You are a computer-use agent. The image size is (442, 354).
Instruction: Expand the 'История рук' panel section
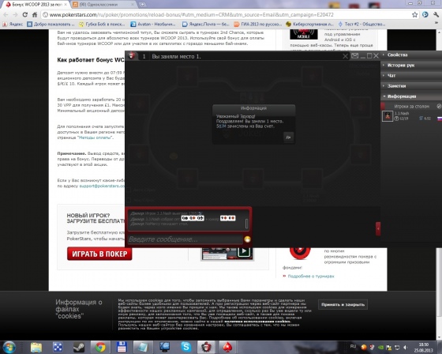point(411,66)
